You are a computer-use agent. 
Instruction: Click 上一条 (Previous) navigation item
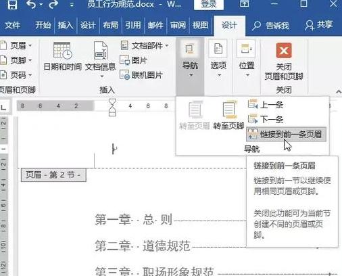click(x=266, y=105)
